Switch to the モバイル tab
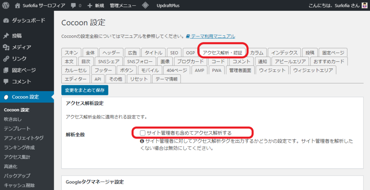The image size is (370, 190). [x=150, y=70]
